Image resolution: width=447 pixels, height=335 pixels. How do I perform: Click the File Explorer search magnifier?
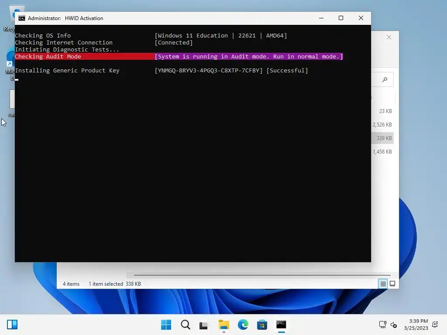pos(385,80)
